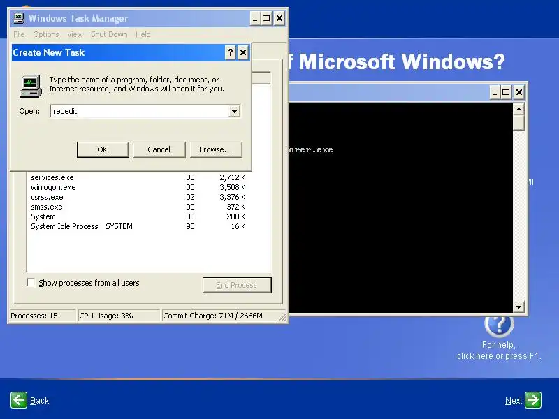Close the Create New Task dialog
559x419 pixels.
[243, 53]
